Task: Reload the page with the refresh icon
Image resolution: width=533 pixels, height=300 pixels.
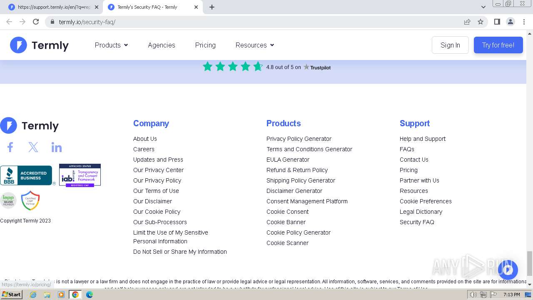Action: pyautogui.click(x=36, y=22)
